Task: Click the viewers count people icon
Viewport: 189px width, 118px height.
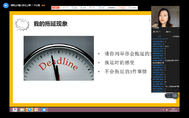Action: coord(154,32)
